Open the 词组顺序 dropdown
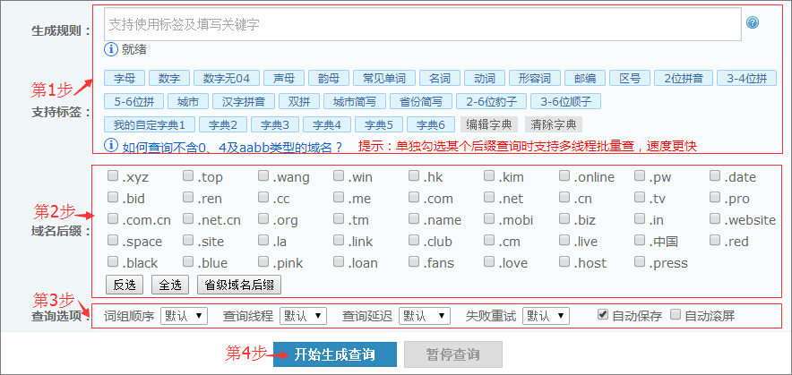The width and height of the screenshot is (792, 375). click(x=183, y=316)
